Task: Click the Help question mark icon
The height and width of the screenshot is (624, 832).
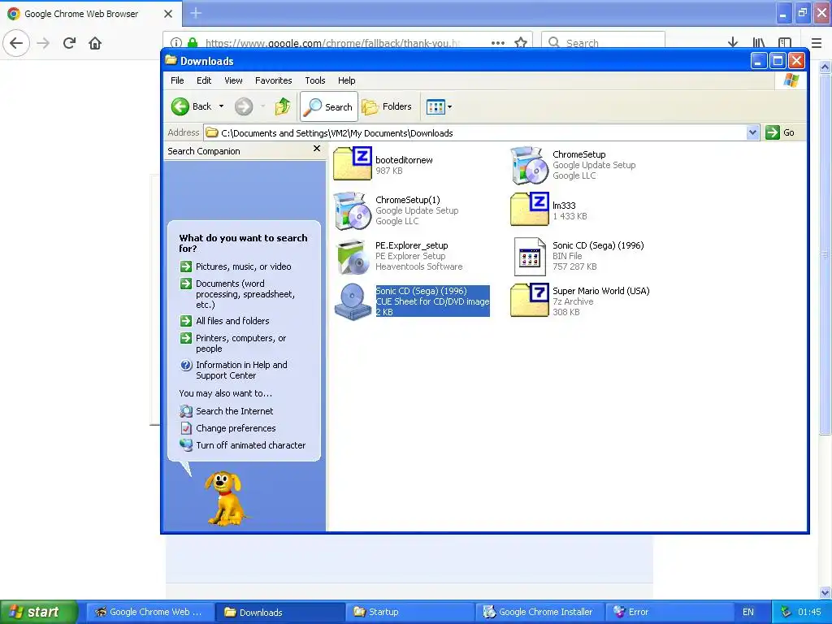Action: pyautogui.click(x=186, y=365)
